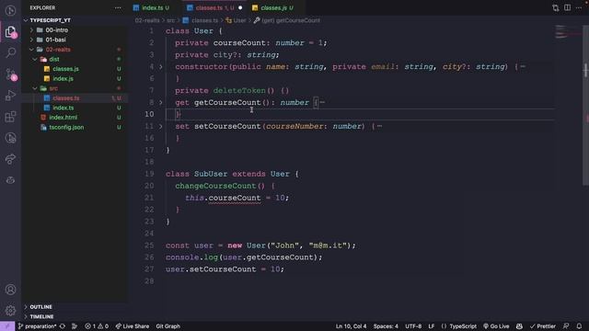The height and width of the screenshot is (331, 589).
Task: Click the Copilot status icon
Action: [x=519, y=326]
